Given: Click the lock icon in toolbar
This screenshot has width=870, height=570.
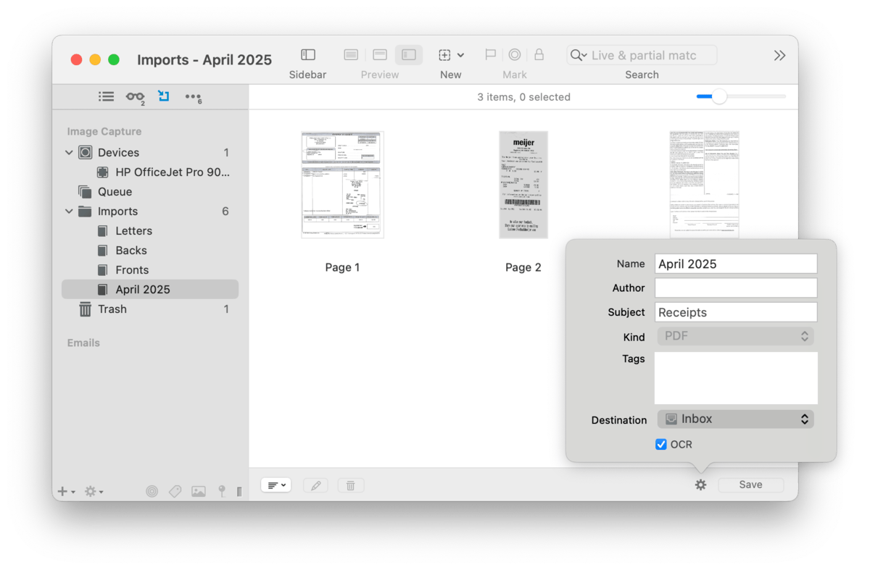Looking at the screenshot, I should tap(539, 55).
